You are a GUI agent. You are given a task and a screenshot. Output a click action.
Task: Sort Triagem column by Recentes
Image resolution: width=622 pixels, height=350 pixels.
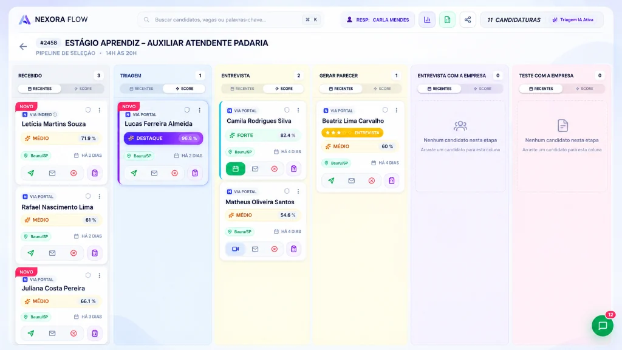pos(141,89)
